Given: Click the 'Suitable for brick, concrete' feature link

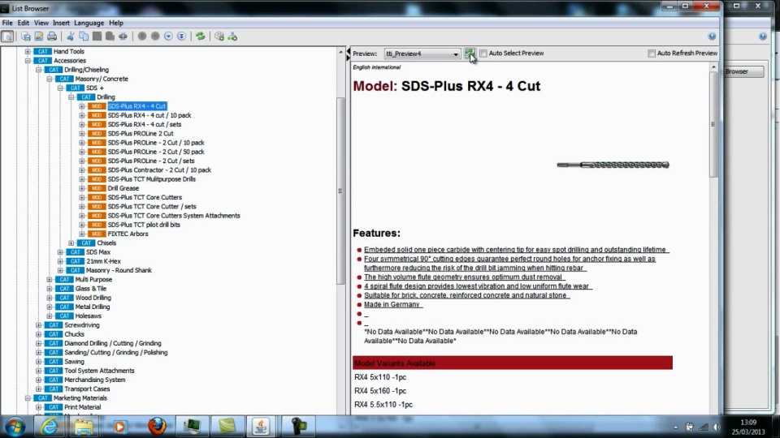Looking at the screenshot, I should click(466, 295).
